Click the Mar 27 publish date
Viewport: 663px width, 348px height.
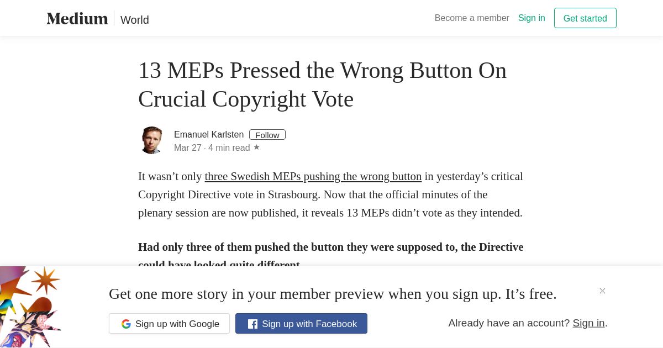pos(188,148)
